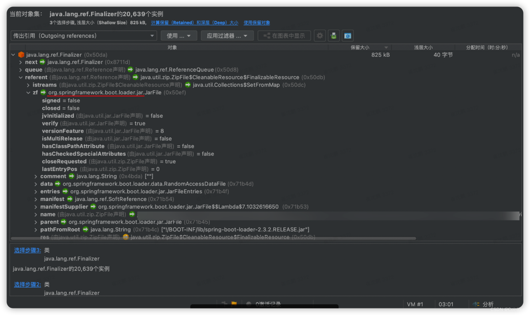Select the hasClassPathAttribute = false row

pyautogui.click(x=118, y=146)
